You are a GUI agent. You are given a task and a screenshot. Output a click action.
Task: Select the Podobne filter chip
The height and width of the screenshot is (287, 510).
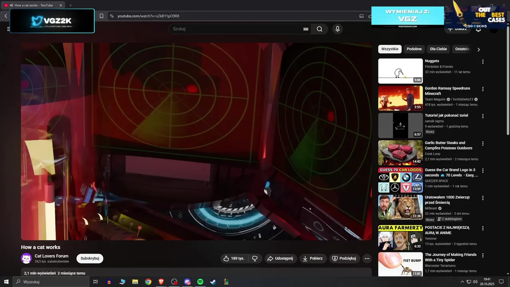[x=414, y=49]
